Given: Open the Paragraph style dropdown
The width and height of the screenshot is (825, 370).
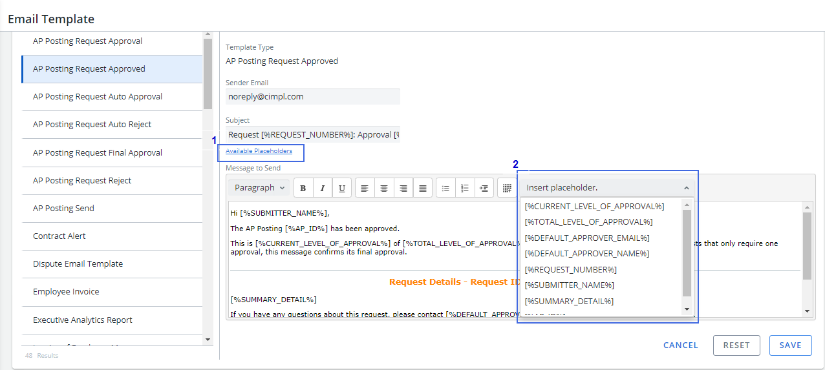Looking at the screenshot, I should tap(260, 188).
